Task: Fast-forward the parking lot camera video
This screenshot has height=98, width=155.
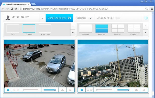Action: tap(18, 90)
